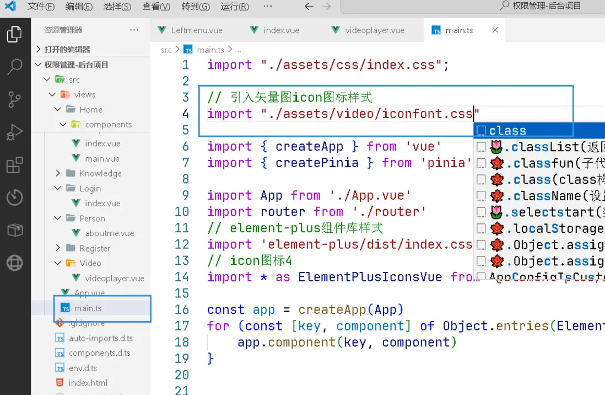Screen dimensions: 605x395
Task: Close the main.ts editor tab
Action: [x=495, y=30]
